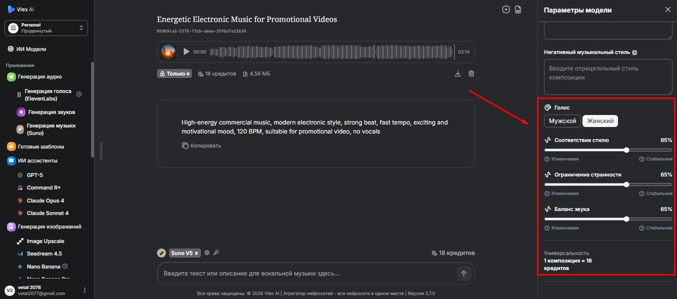
Task: Select the Женский voice option
Action: click(x=600, y=121)
